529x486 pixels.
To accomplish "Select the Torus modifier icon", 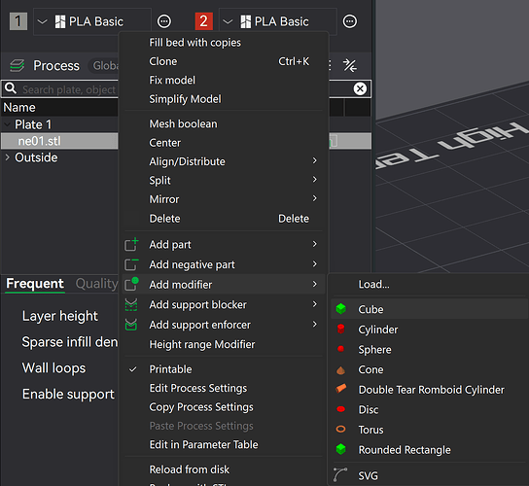I will tap(340, 429).
